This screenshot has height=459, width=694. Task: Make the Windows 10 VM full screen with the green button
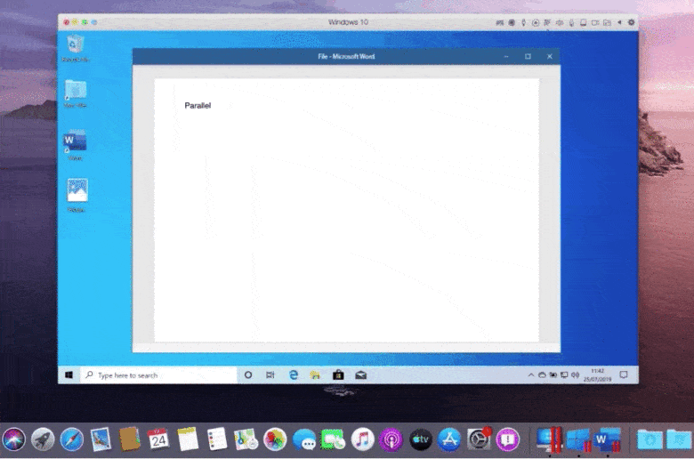tap(85, 22)
